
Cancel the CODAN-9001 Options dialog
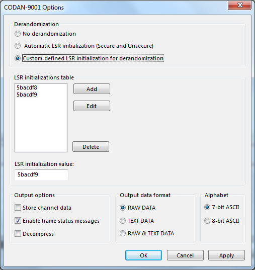[185, 255]
